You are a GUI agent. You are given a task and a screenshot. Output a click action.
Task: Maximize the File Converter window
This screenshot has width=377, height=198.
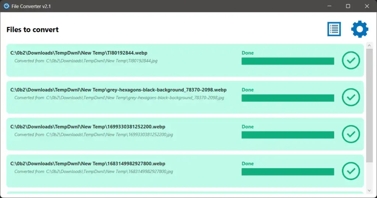(x=348, y=6)
